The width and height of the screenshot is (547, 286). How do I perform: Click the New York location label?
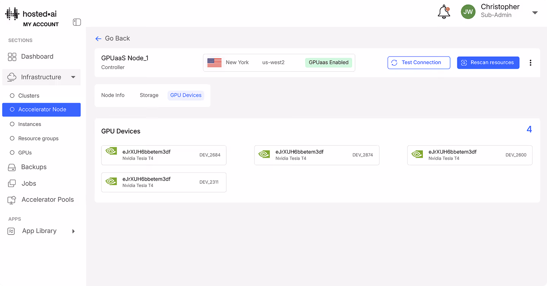coord(237,63)
